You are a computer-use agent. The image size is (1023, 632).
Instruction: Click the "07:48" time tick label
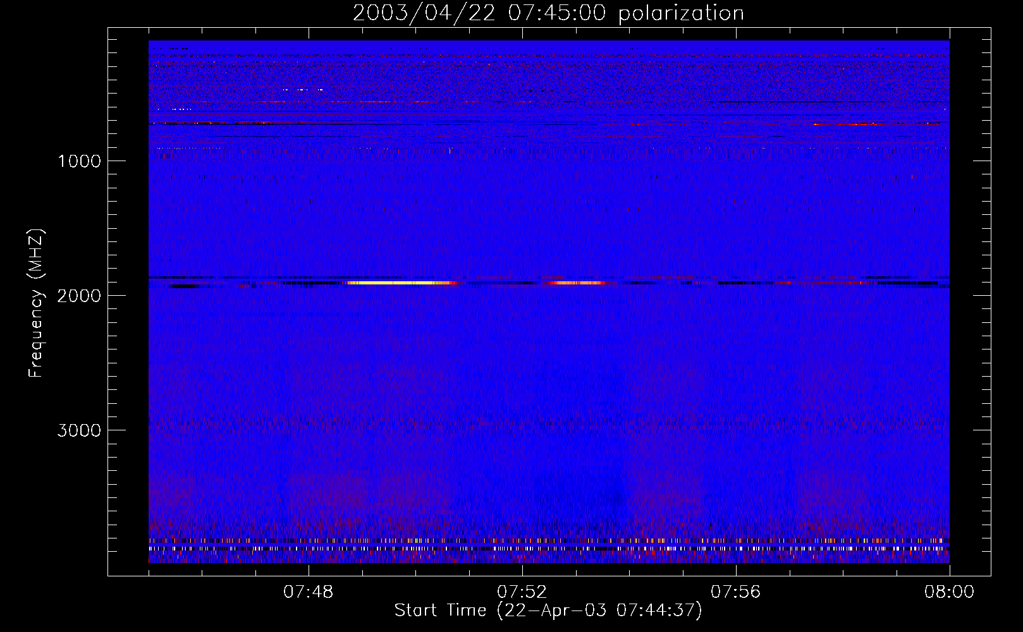point(309,592)
